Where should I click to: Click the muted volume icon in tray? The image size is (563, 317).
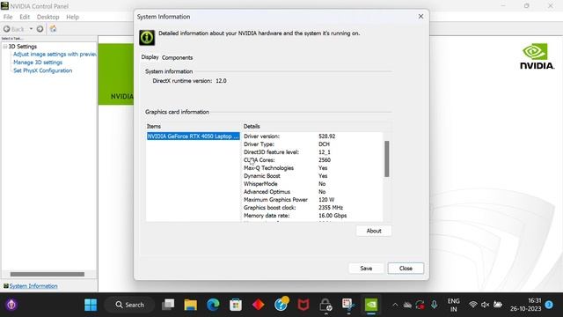(485, 305)
